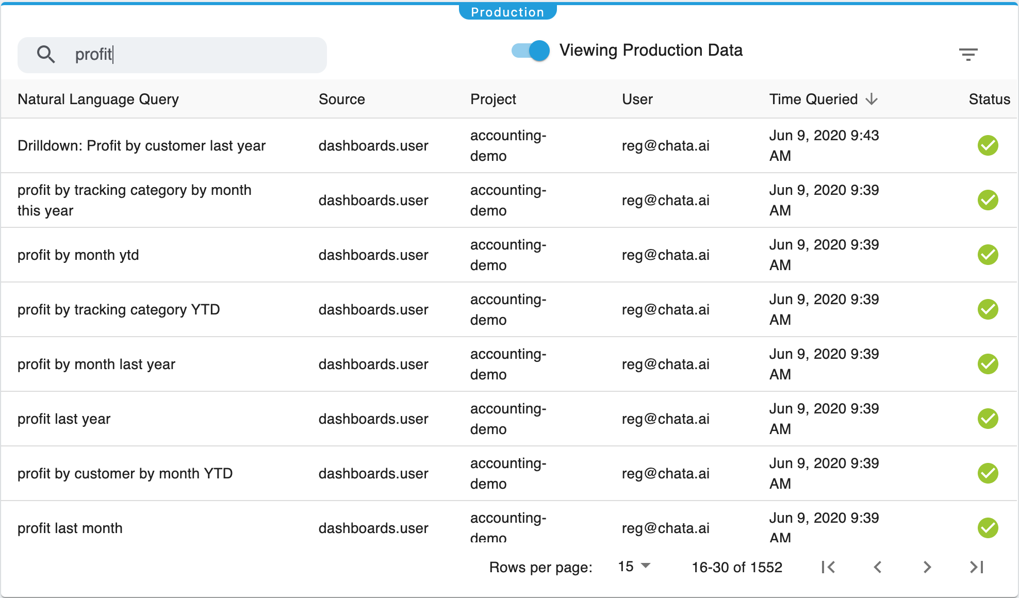Click accounting-demo project in profit by month ytd row

point(508,255)
